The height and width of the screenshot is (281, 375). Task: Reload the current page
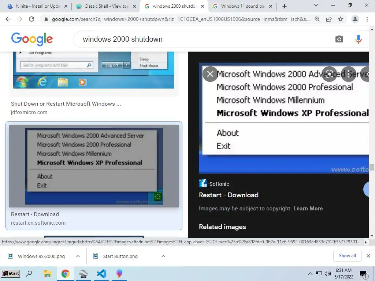pyautogui.click(x=31, y=19)
